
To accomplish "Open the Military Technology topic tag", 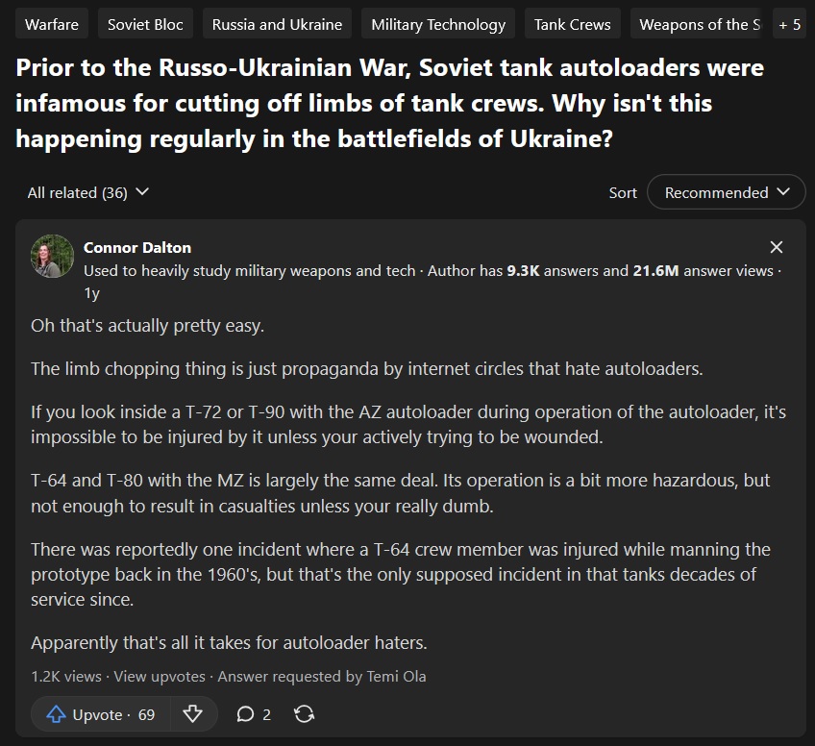I will point(438,24).
